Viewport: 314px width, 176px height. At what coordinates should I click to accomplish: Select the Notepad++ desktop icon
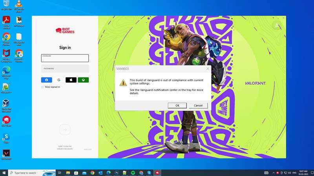pos(6,88)
